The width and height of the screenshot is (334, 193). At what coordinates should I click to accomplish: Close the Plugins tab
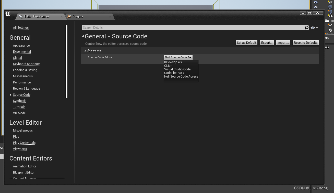click(x=110, y=17)
